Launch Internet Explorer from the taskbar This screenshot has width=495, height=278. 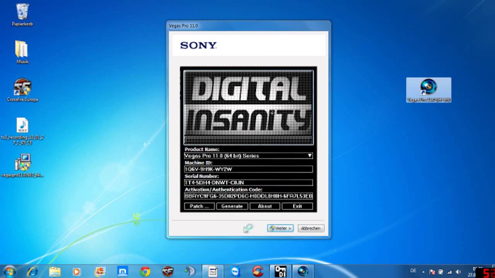[32, 271]
